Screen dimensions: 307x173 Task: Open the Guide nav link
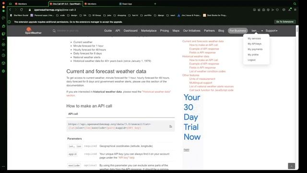tap(108, 31)
